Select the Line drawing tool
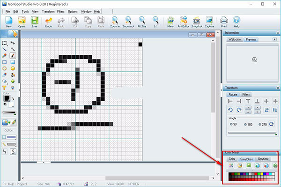 coord(5,49)
